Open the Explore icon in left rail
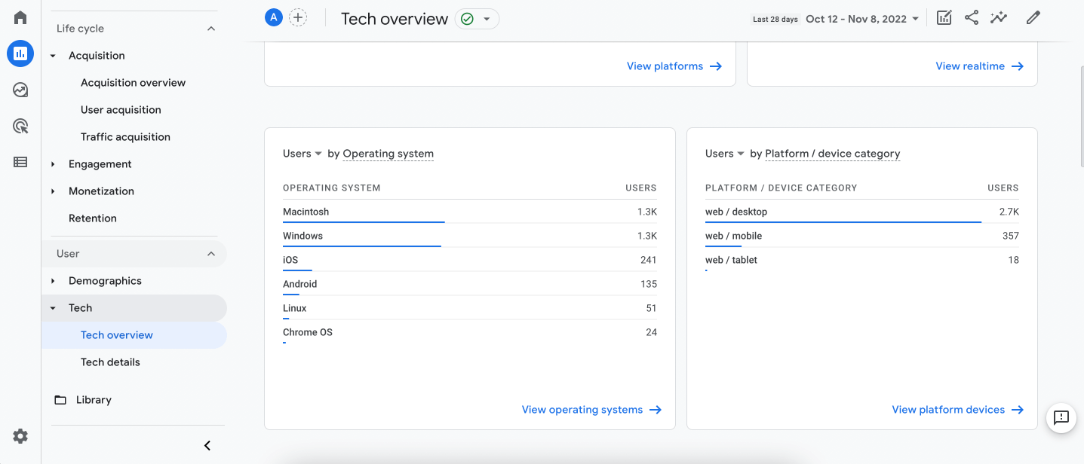 point(20,90)
